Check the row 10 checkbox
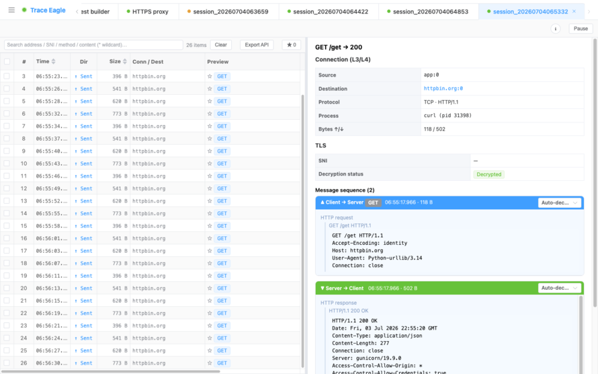Screen dimensions: 598x374 [7, 163]
